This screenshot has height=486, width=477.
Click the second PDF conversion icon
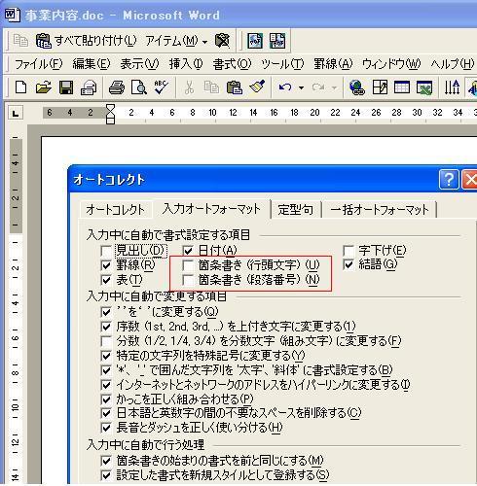(277, 41)
